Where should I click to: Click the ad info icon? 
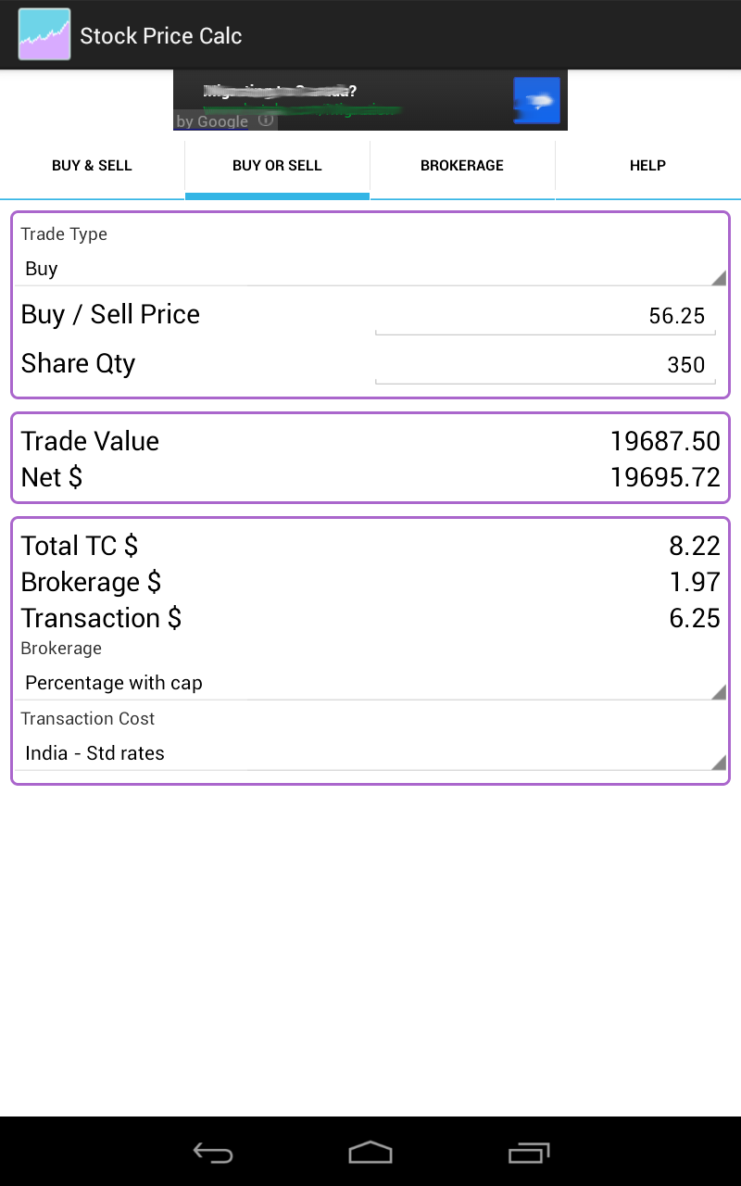point(266,120)
